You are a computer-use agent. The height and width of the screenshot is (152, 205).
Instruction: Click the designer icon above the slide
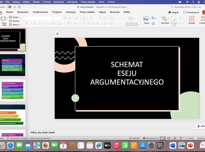[x=57, y=34]
